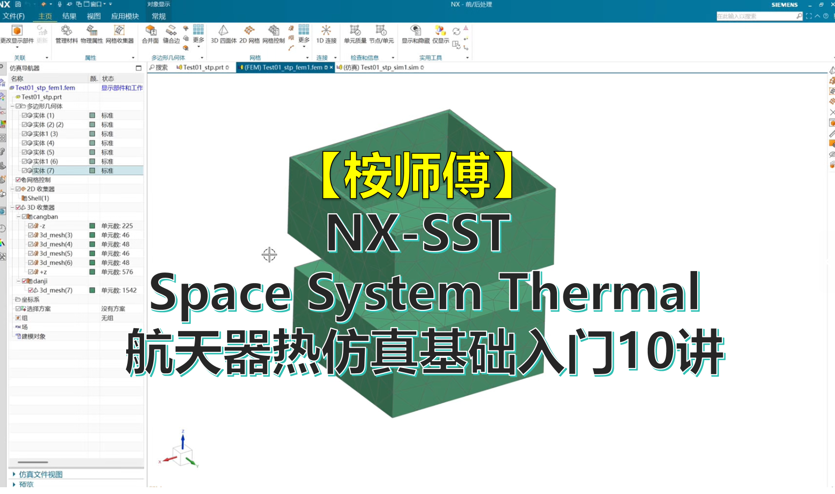835x494 pixels.
Task: Start 3D 四面体 mesh tool
Action: coord(223,33)
